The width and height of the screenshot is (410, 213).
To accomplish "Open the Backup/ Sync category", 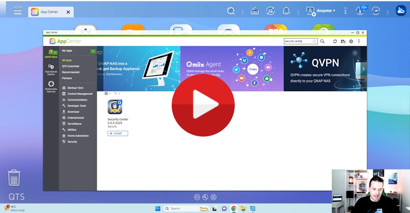I will 73,88.
